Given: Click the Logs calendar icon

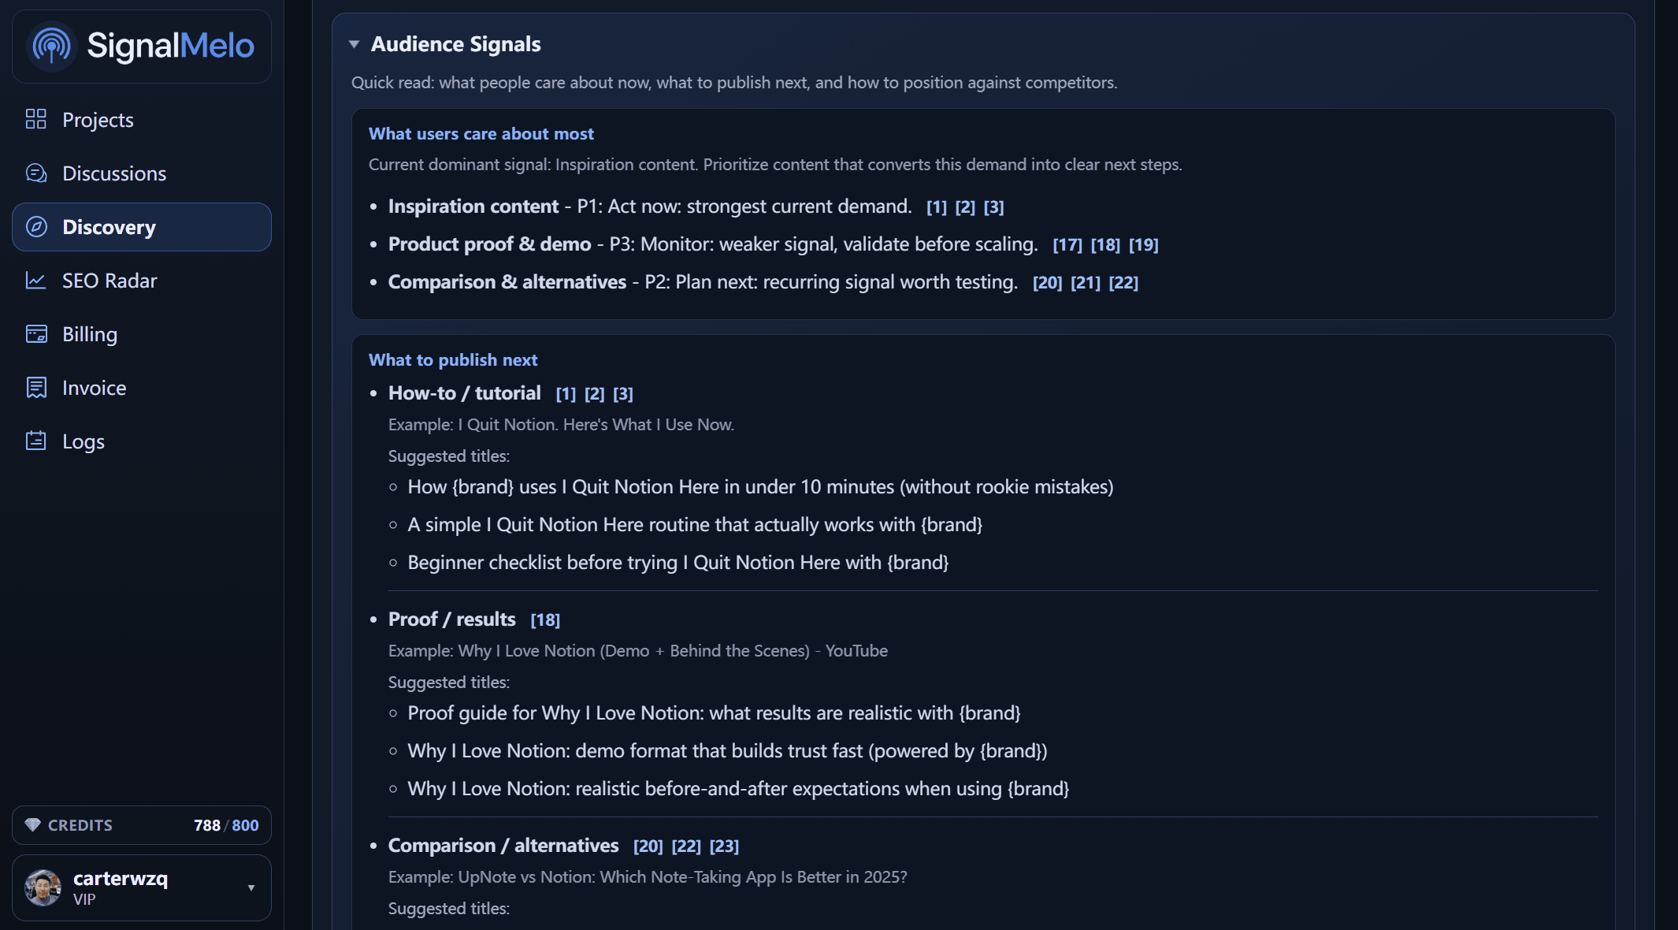Looking at the screenshot, I should [36, 441].
